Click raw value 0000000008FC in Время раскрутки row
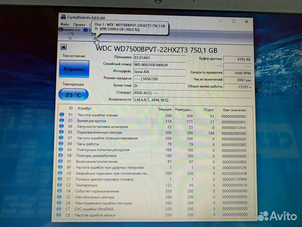This screenshot has width=302, height=227. (234, 122)
